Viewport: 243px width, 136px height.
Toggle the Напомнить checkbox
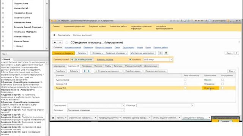[x=130, y=59]
